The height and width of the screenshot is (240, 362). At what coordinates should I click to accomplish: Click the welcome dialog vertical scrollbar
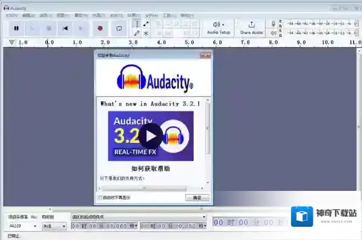click(208, 128)
